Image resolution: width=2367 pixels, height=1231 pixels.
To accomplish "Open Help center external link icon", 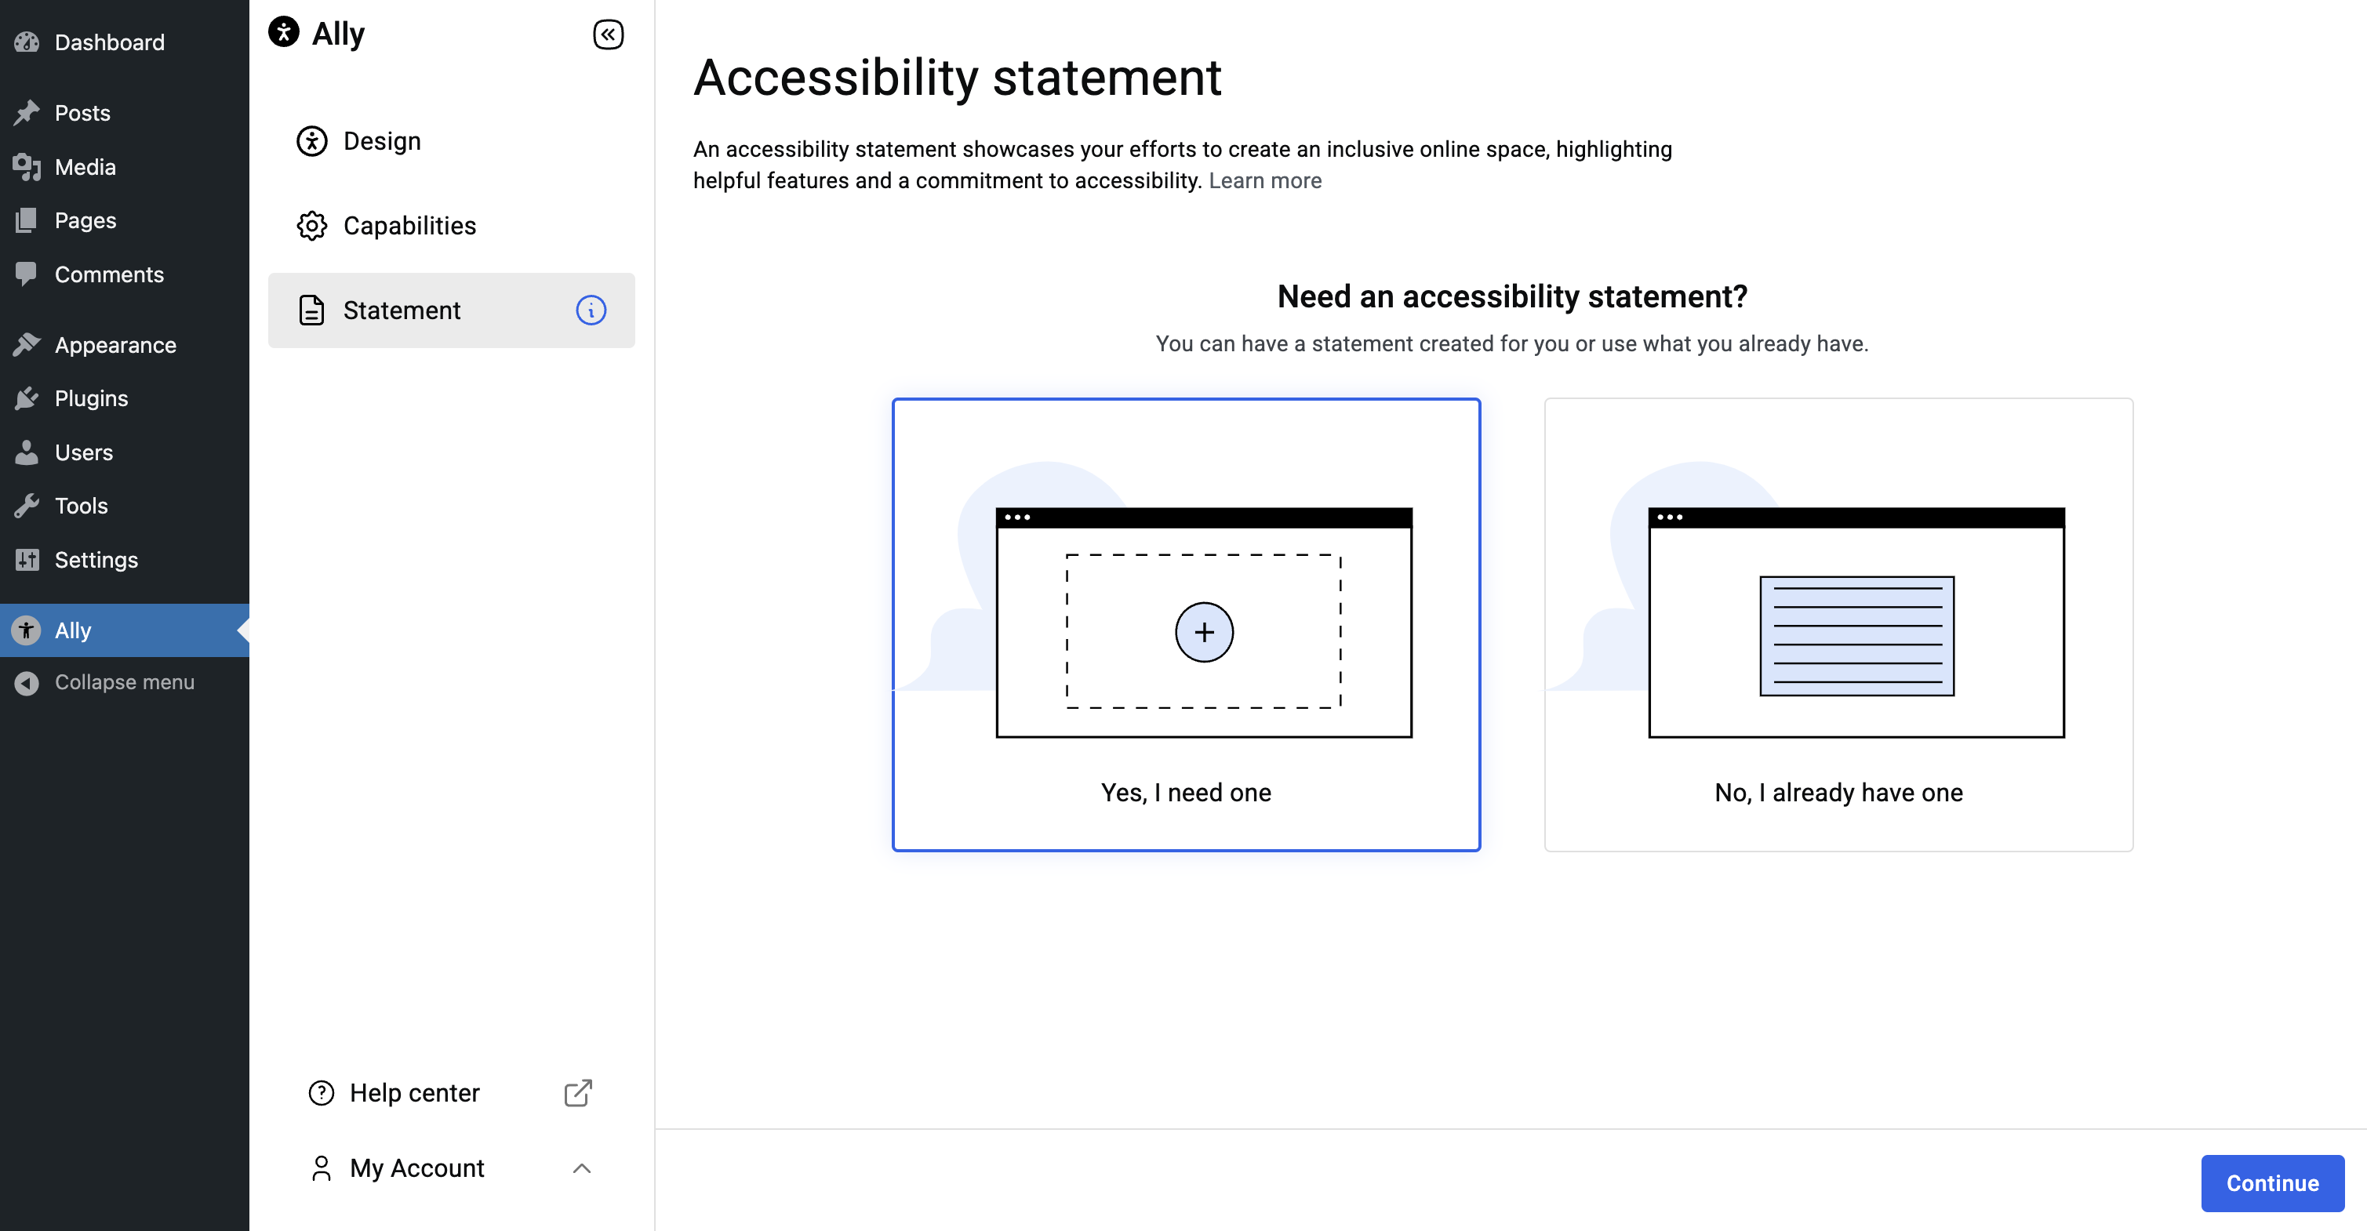I will [578, 1093].
